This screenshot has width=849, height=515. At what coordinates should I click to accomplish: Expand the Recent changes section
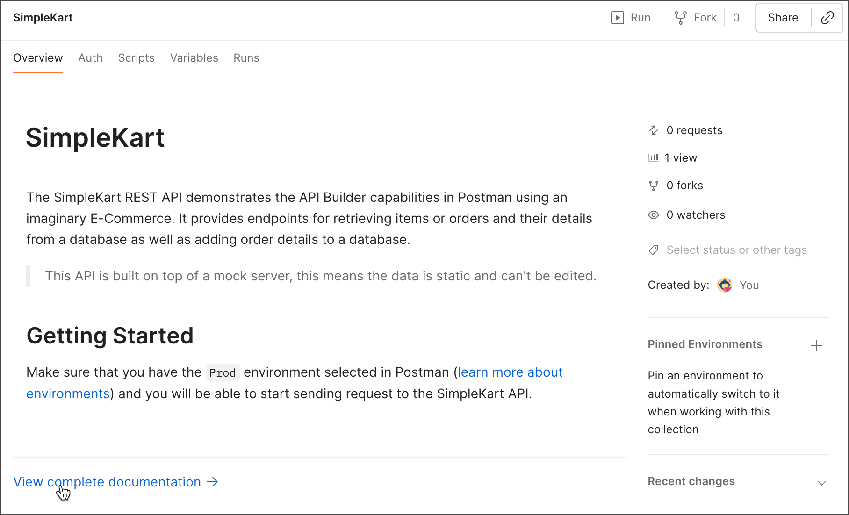(821, 483)
